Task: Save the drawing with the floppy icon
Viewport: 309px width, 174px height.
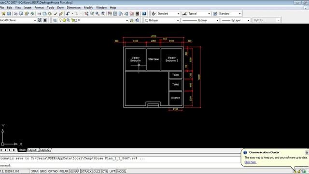Action: [9, 14]
